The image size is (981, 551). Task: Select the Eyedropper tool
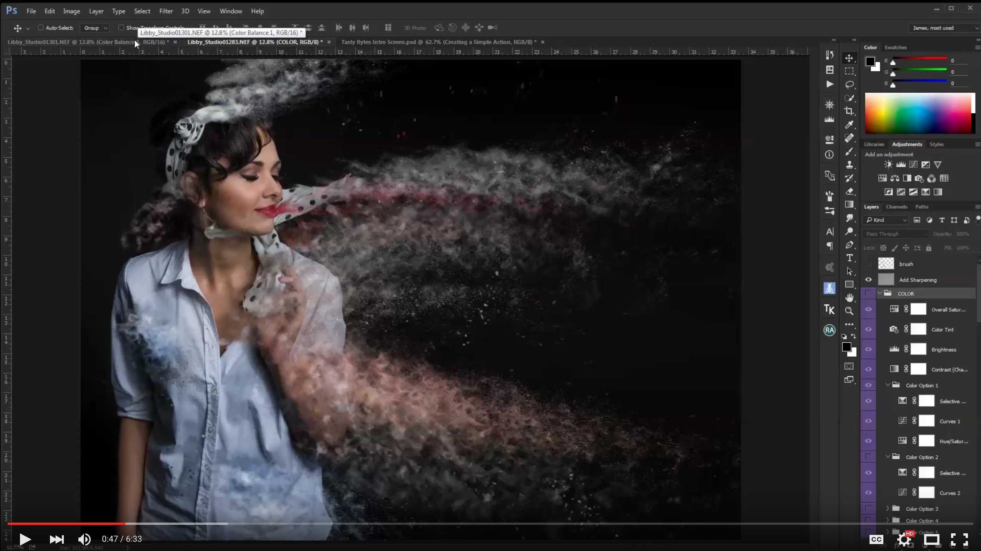(x=849, y=124)
